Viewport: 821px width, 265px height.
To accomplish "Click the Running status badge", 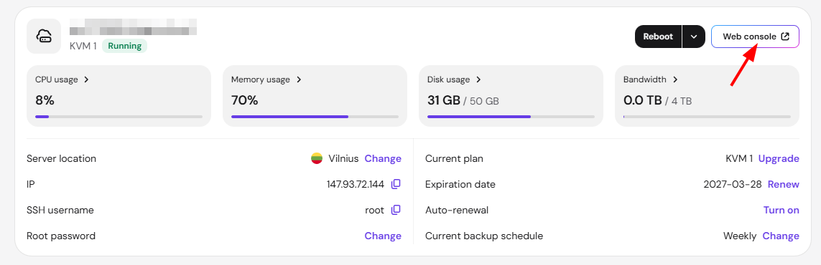I will coord(124,46).
